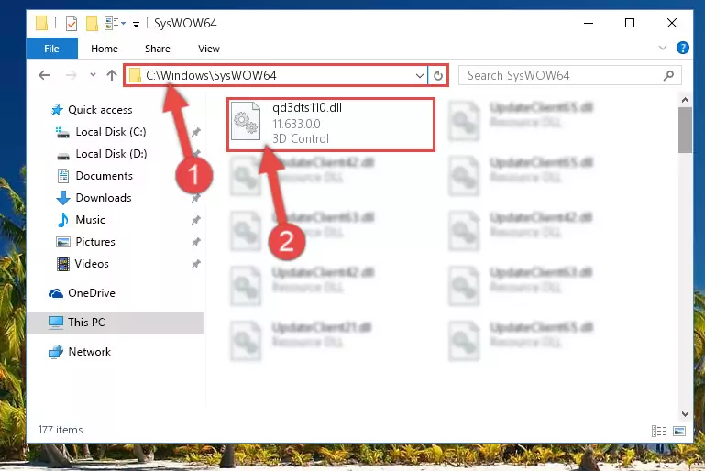
Task: Switch to large thumbnails view in status bar
Action: (x=679, y=431)
